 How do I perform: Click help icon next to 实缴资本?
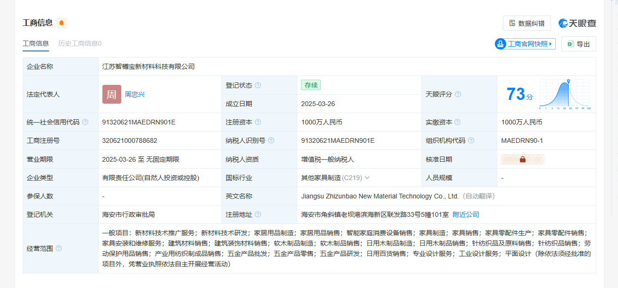[x=458, y=122]
